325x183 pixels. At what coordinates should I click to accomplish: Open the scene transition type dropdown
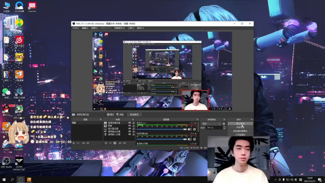pos(211,124)
